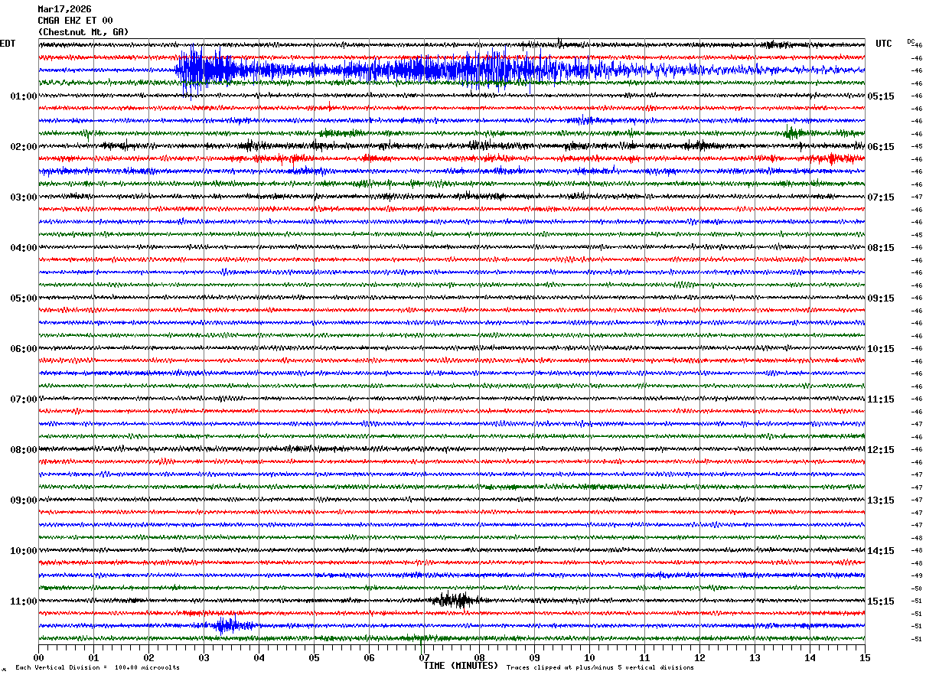Select the 02:00 EDT time label
Viewport: 926px width, 678px height.
click(24, 147)
